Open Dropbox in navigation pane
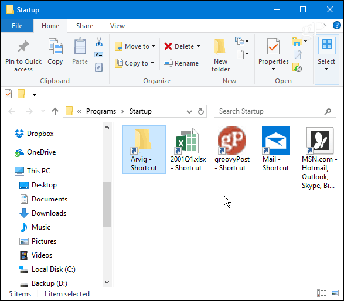Viewport: 344px width, 301px height. 34,134
